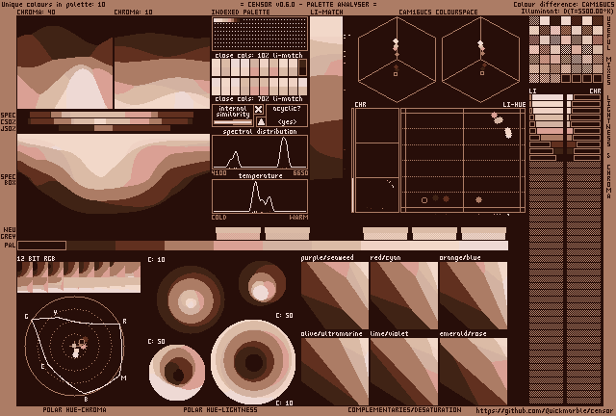Click the 'COLD' axis label
This screenshot has height=416, width=616.
coord(218,217)
